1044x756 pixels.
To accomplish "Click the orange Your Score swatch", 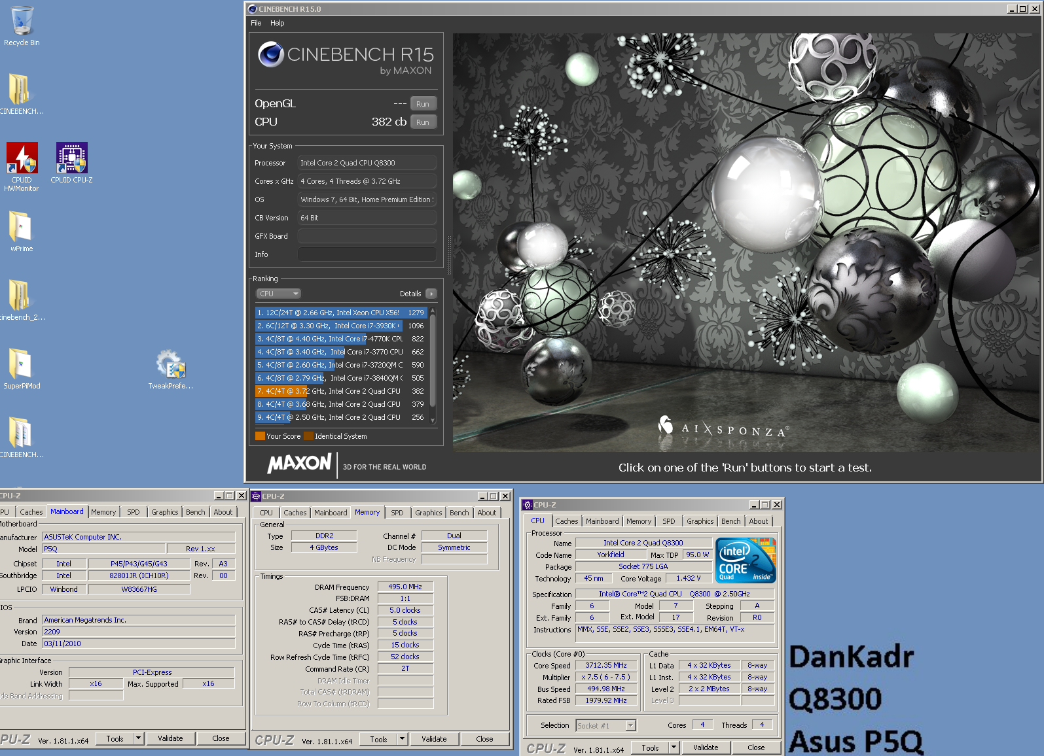I will pyautogui.click(x=260, y=436).
